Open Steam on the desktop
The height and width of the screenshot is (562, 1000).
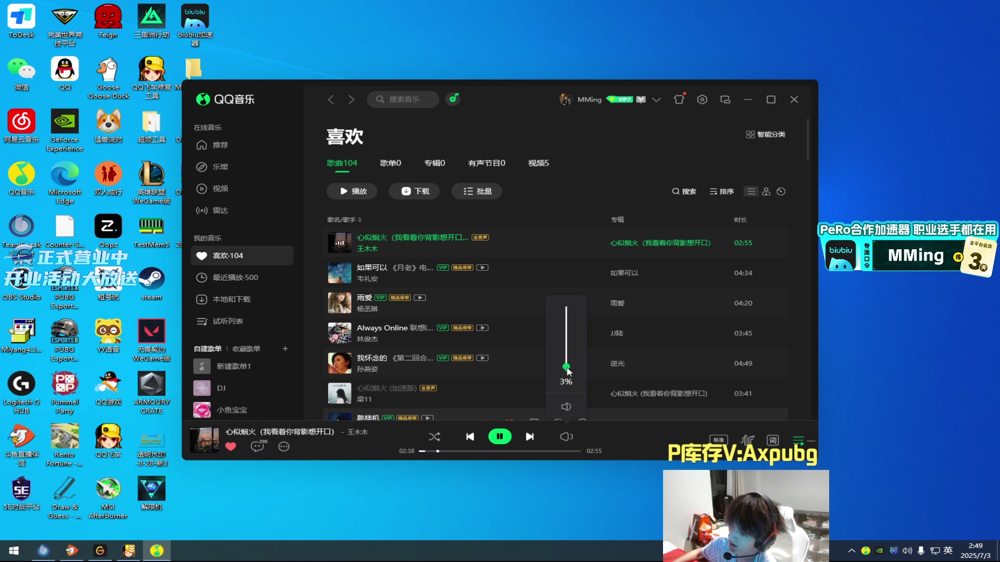tap(152, 284)
